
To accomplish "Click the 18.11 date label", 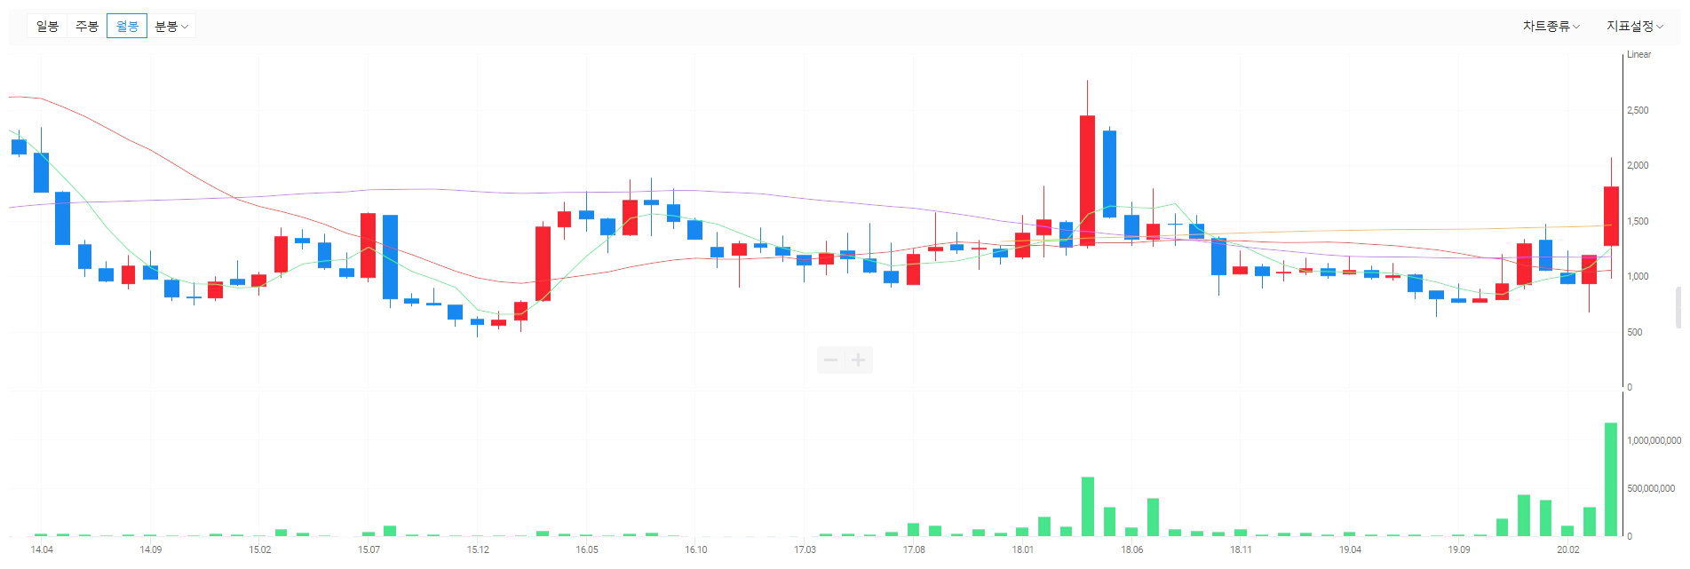I will click(x=1241, y=550).
